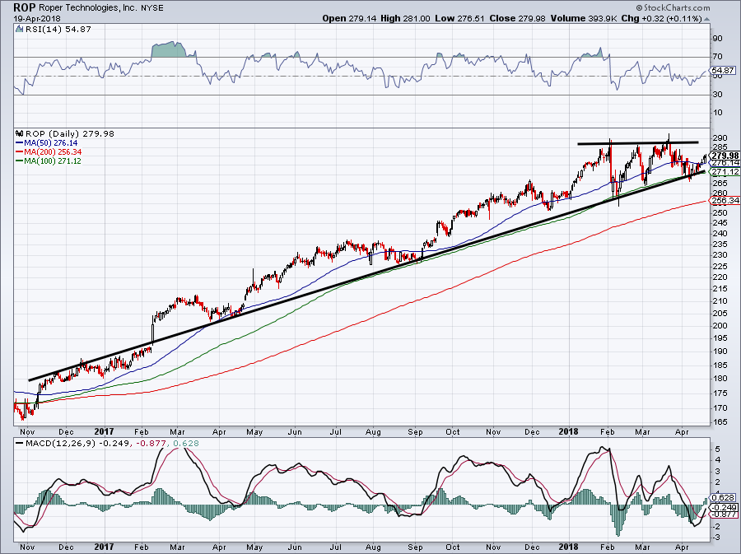Screen dimensions: 741x554
Task: Click the StockCharts.com label
Action: point(673,7)
